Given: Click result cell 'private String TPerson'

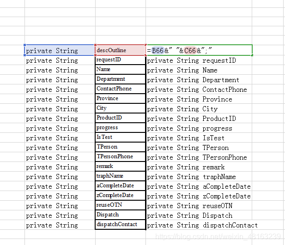Looking at the screenshot, I should [x=199, y=148].
